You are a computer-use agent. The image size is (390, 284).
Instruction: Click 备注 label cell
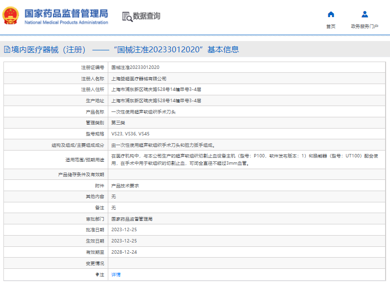pos(56,208)
